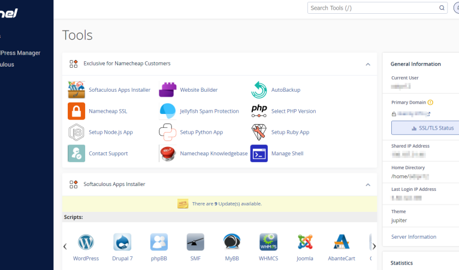
Task: Click the Exclusive for Namecheap Customers heading
Action: coord(127,64)
